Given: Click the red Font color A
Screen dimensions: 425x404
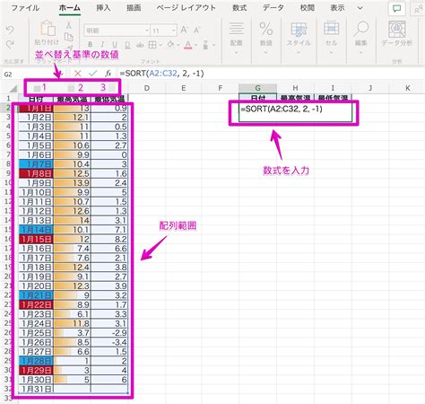Looking at the screenshot, I should pyautogui.click(x=188, y=45).
